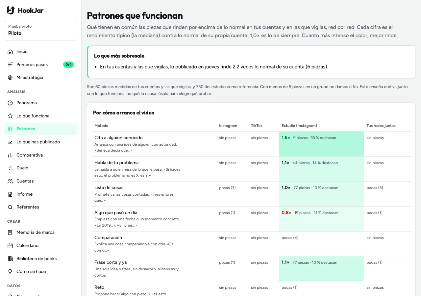The height and width of the screenshot is (296, 421).
Task: Click the TikTok column header
Action: pyautogui.click(x=257, y=126)
